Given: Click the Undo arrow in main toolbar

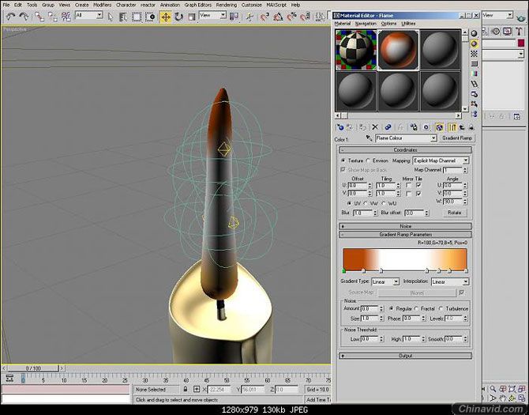Looking at the screenshot, I should pyautogui.click(x=11, y=17).
